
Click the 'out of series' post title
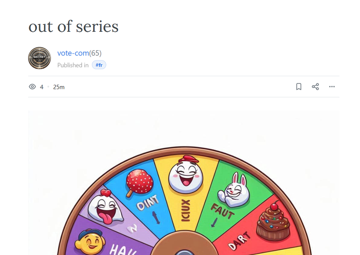point(74,27)
